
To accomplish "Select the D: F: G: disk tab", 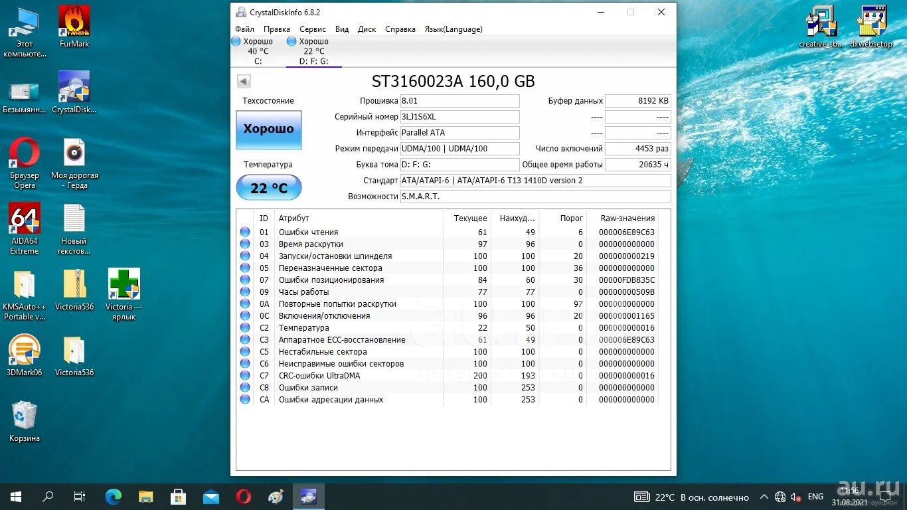I will click(x=313, y=51).
